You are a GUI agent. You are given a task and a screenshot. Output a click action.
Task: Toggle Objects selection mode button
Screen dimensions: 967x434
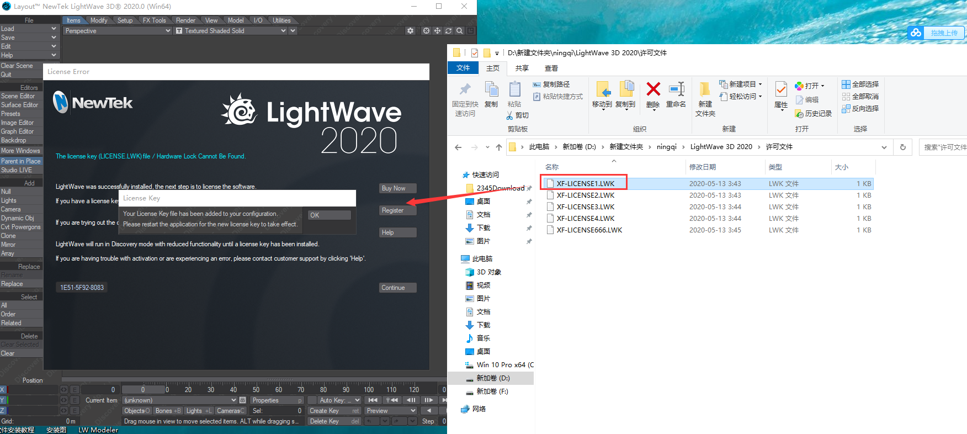(x=137, y=411)
